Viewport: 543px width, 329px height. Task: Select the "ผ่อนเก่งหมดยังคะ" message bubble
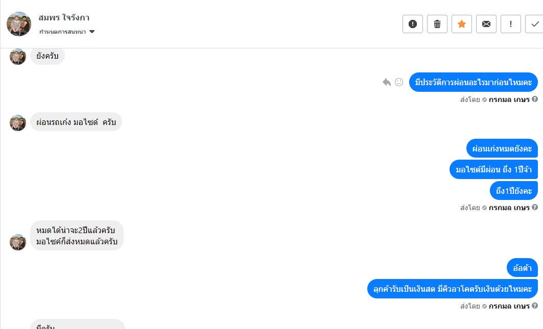point(502,148)
